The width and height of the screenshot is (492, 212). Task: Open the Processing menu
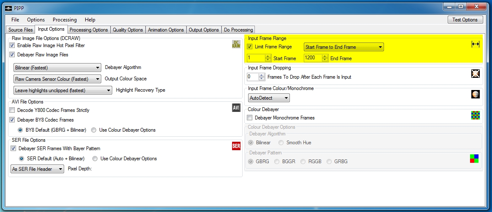point(65,20)
